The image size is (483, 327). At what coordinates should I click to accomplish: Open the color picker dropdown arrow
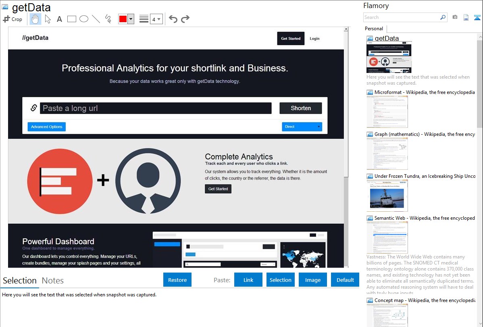(131, 19)
